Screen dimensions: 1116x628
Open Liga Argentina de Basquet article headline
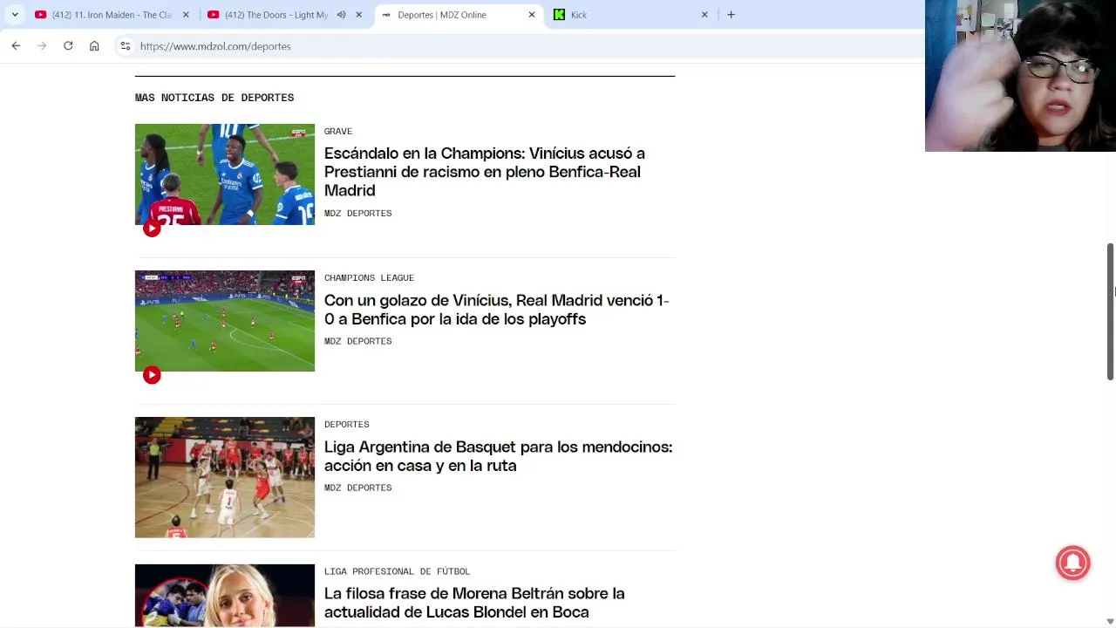point(498,456)
